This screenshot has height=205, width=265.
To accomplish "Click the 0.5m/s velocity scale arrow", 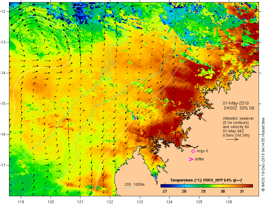I will click(x=232, y=139).
